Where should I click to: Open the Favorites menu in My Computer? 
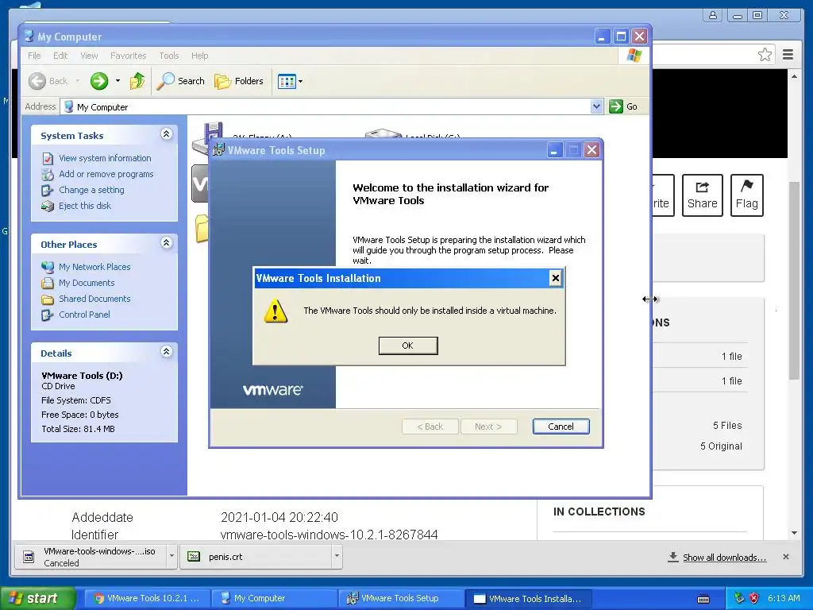[128, 56]
